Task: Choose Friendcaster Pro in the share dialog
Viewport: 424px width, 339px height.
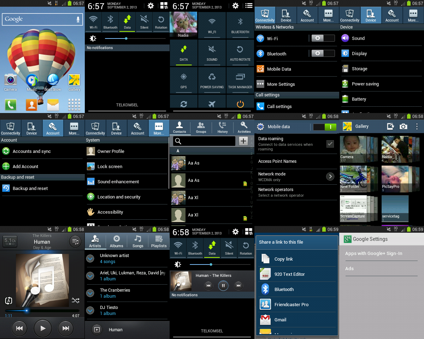Action: (x=297, y=304)
